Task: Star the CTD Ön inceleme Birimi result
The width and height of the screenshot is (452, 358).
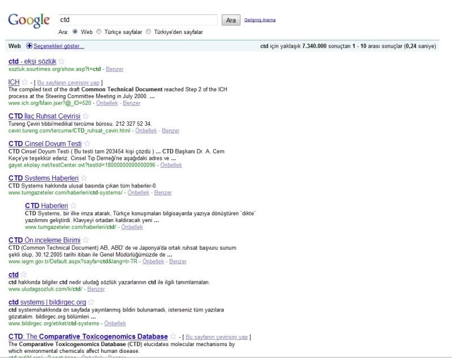Action: coord(86,240)
